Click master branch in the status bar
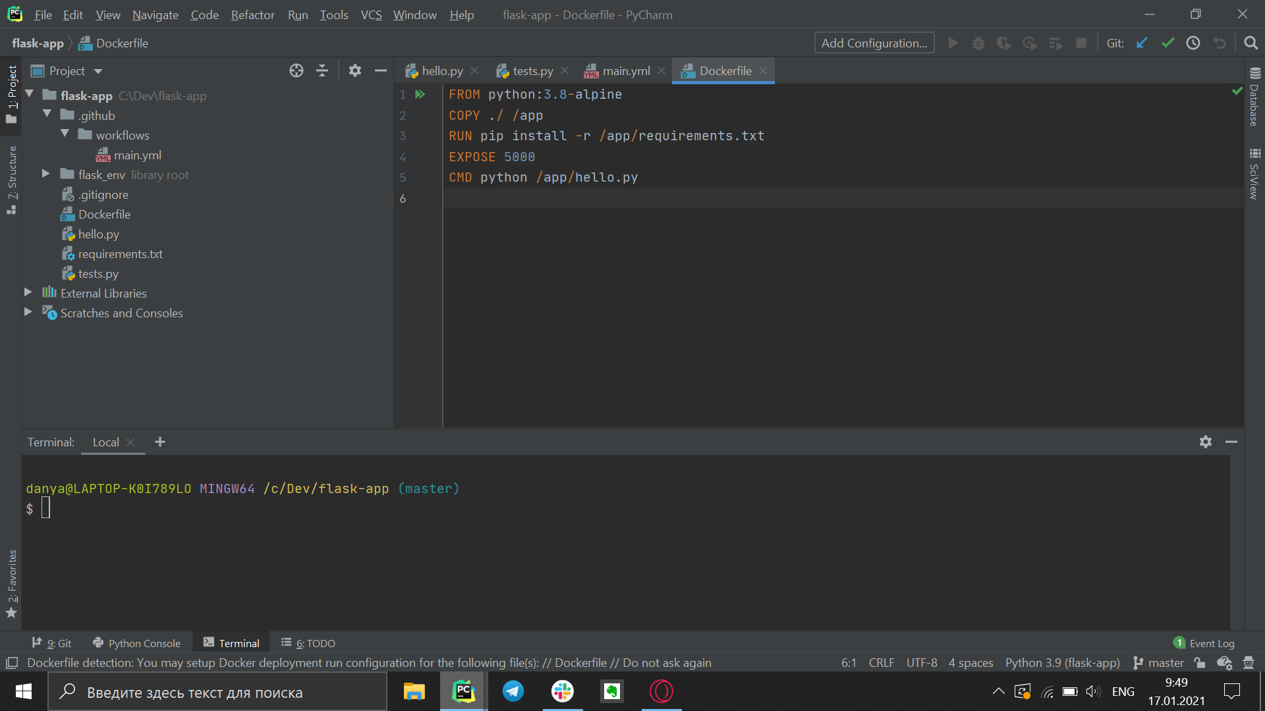The height and width of the screenshot is (711, 1265). [x=1158, y=662]
